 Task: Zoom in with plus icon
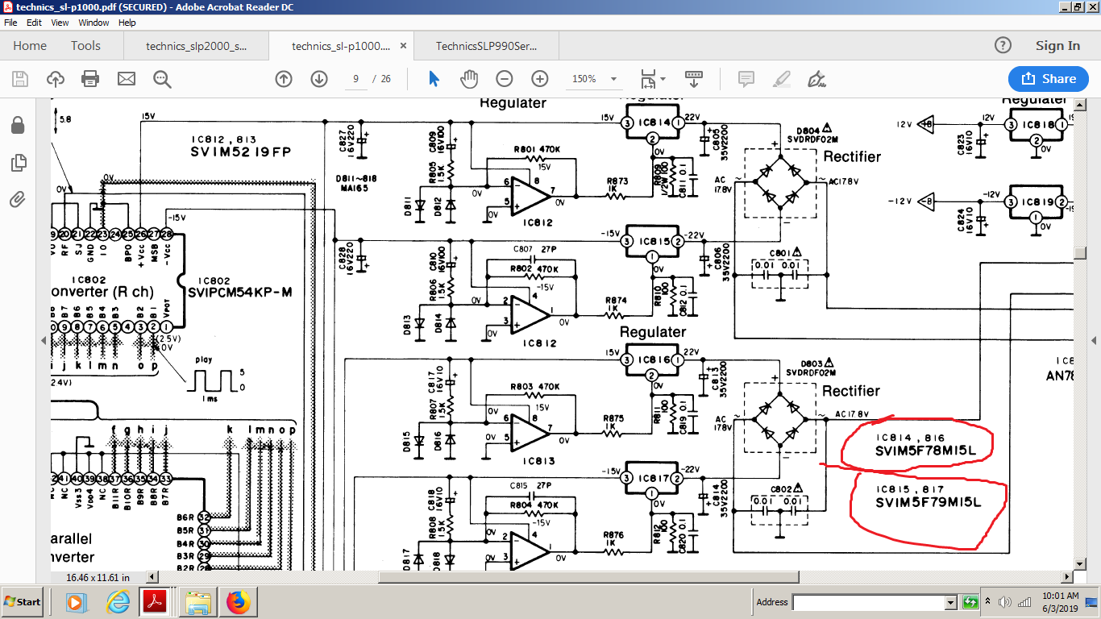tap(540, 79)
